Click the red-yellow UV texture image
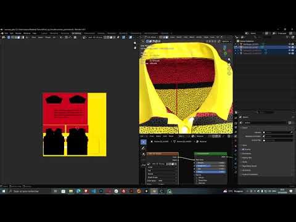Viewport: 296px width, 222px height. pyautogui.click(x=75, y=125)
